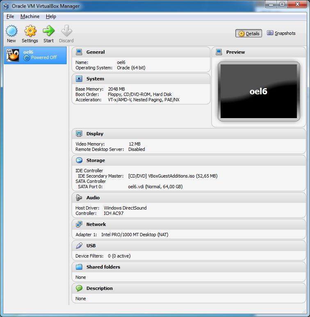Click the Powered Off status icon

(27, 58)
